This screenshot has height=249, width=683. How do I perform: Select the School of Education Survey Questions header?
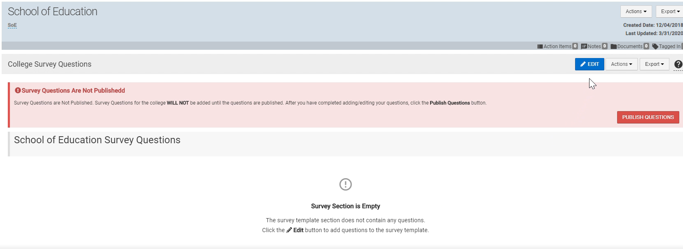tap(97, 140)
